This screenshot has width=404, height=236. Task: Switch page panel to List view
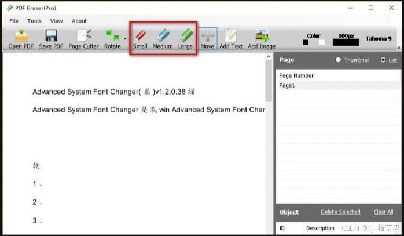tap(389, 60)
